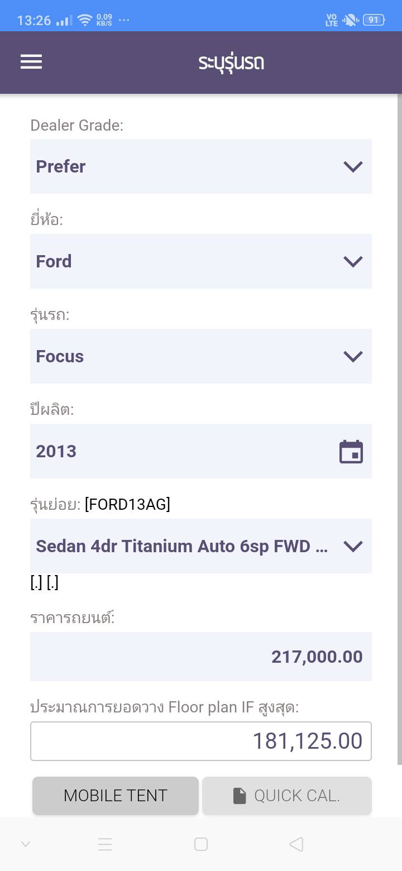402x871 pixels.
Task: Tap the page title in header bar
Action: click(x=231, y=62)
